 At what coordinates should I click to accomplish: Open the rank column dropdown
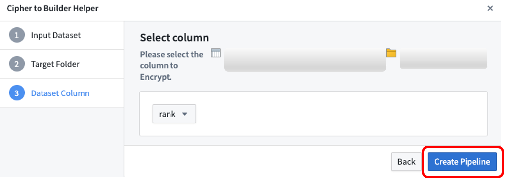tap(174, 114)
